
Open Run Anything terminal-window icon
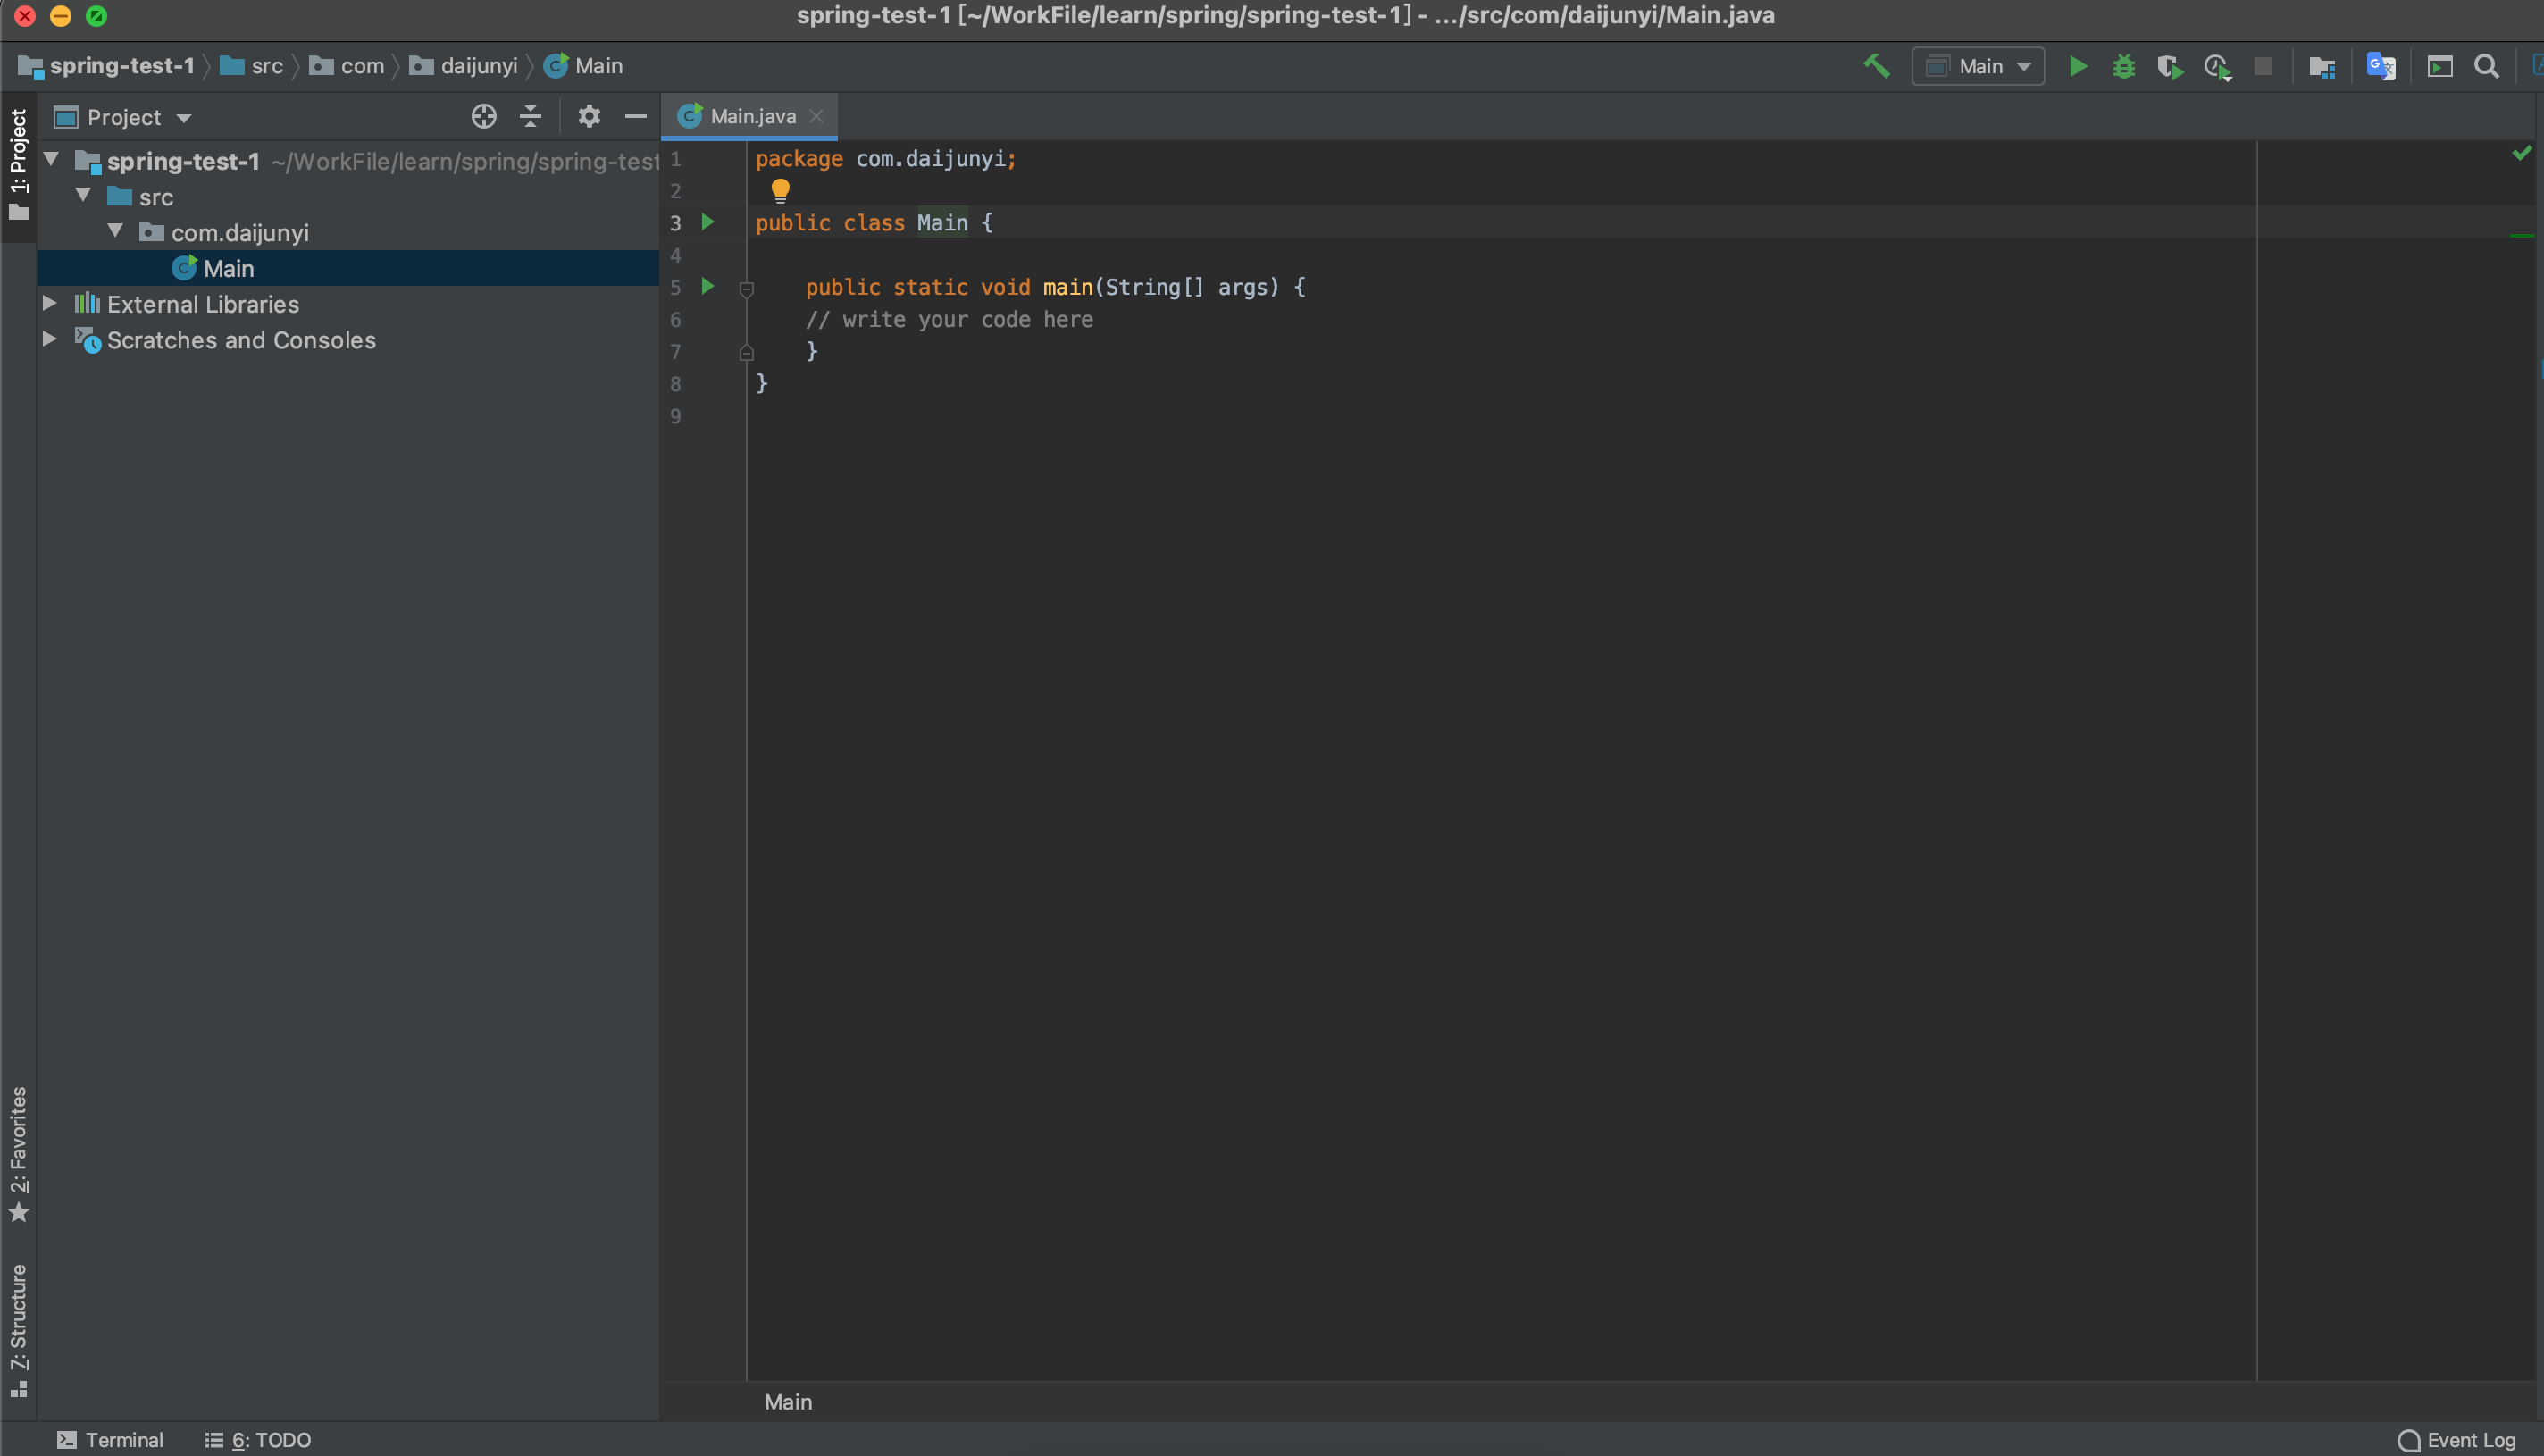point(2440,66)
